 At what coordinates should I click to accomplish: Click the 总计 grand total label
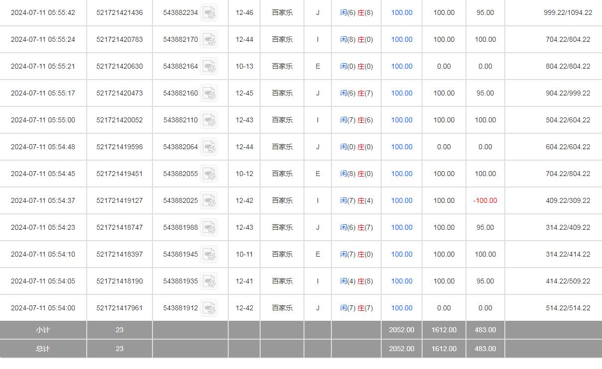(43, 349)
